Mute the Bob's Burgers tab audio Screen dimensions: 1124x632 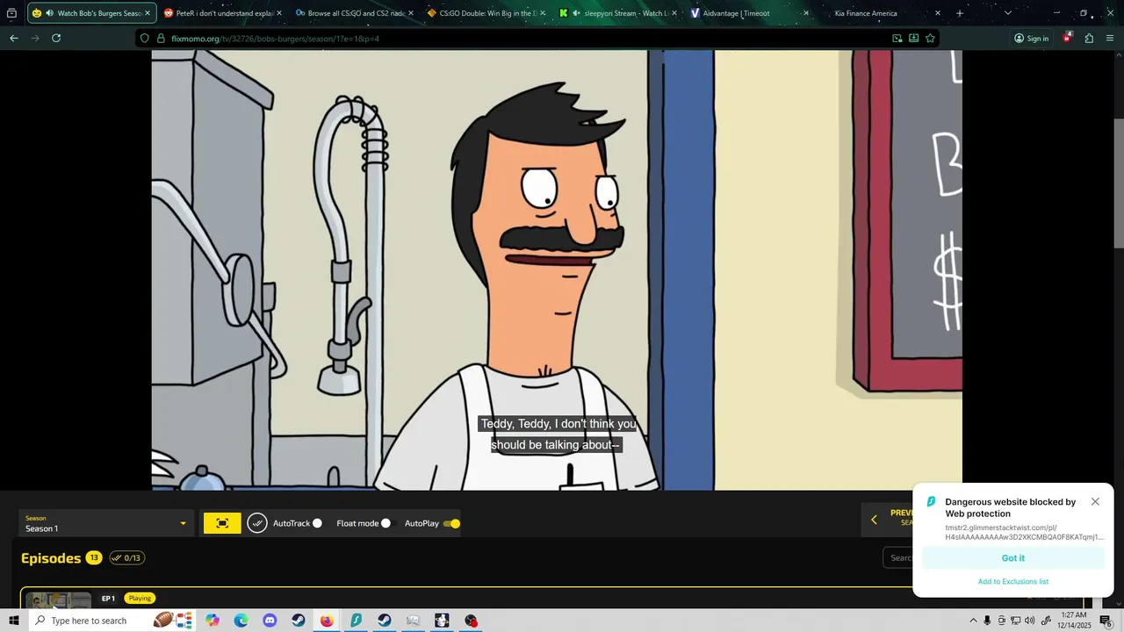(x=49, y=13)
